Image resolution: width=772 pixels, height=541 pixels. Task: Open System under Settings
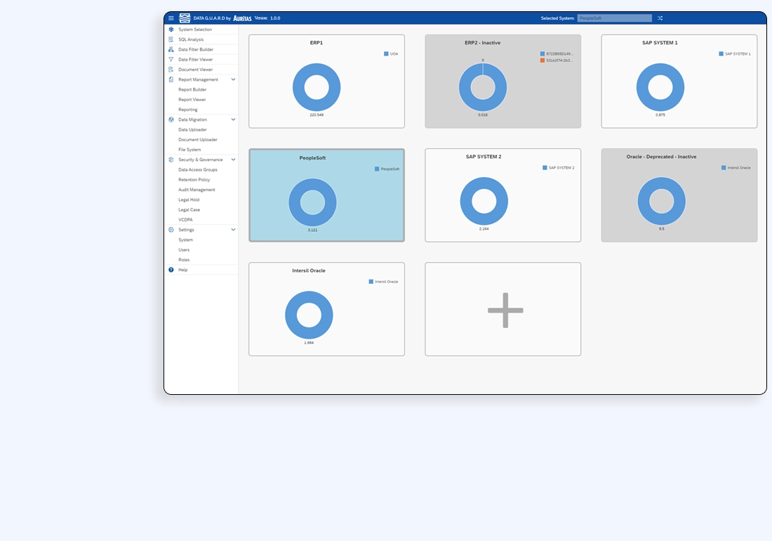[185, 240]
